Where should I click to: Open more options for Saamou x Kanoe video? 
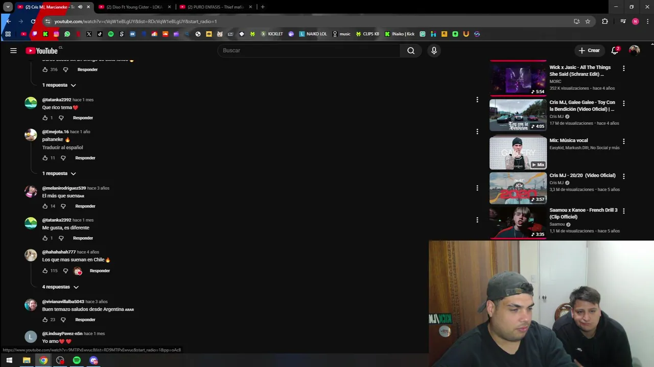click(x=623, y=211)
